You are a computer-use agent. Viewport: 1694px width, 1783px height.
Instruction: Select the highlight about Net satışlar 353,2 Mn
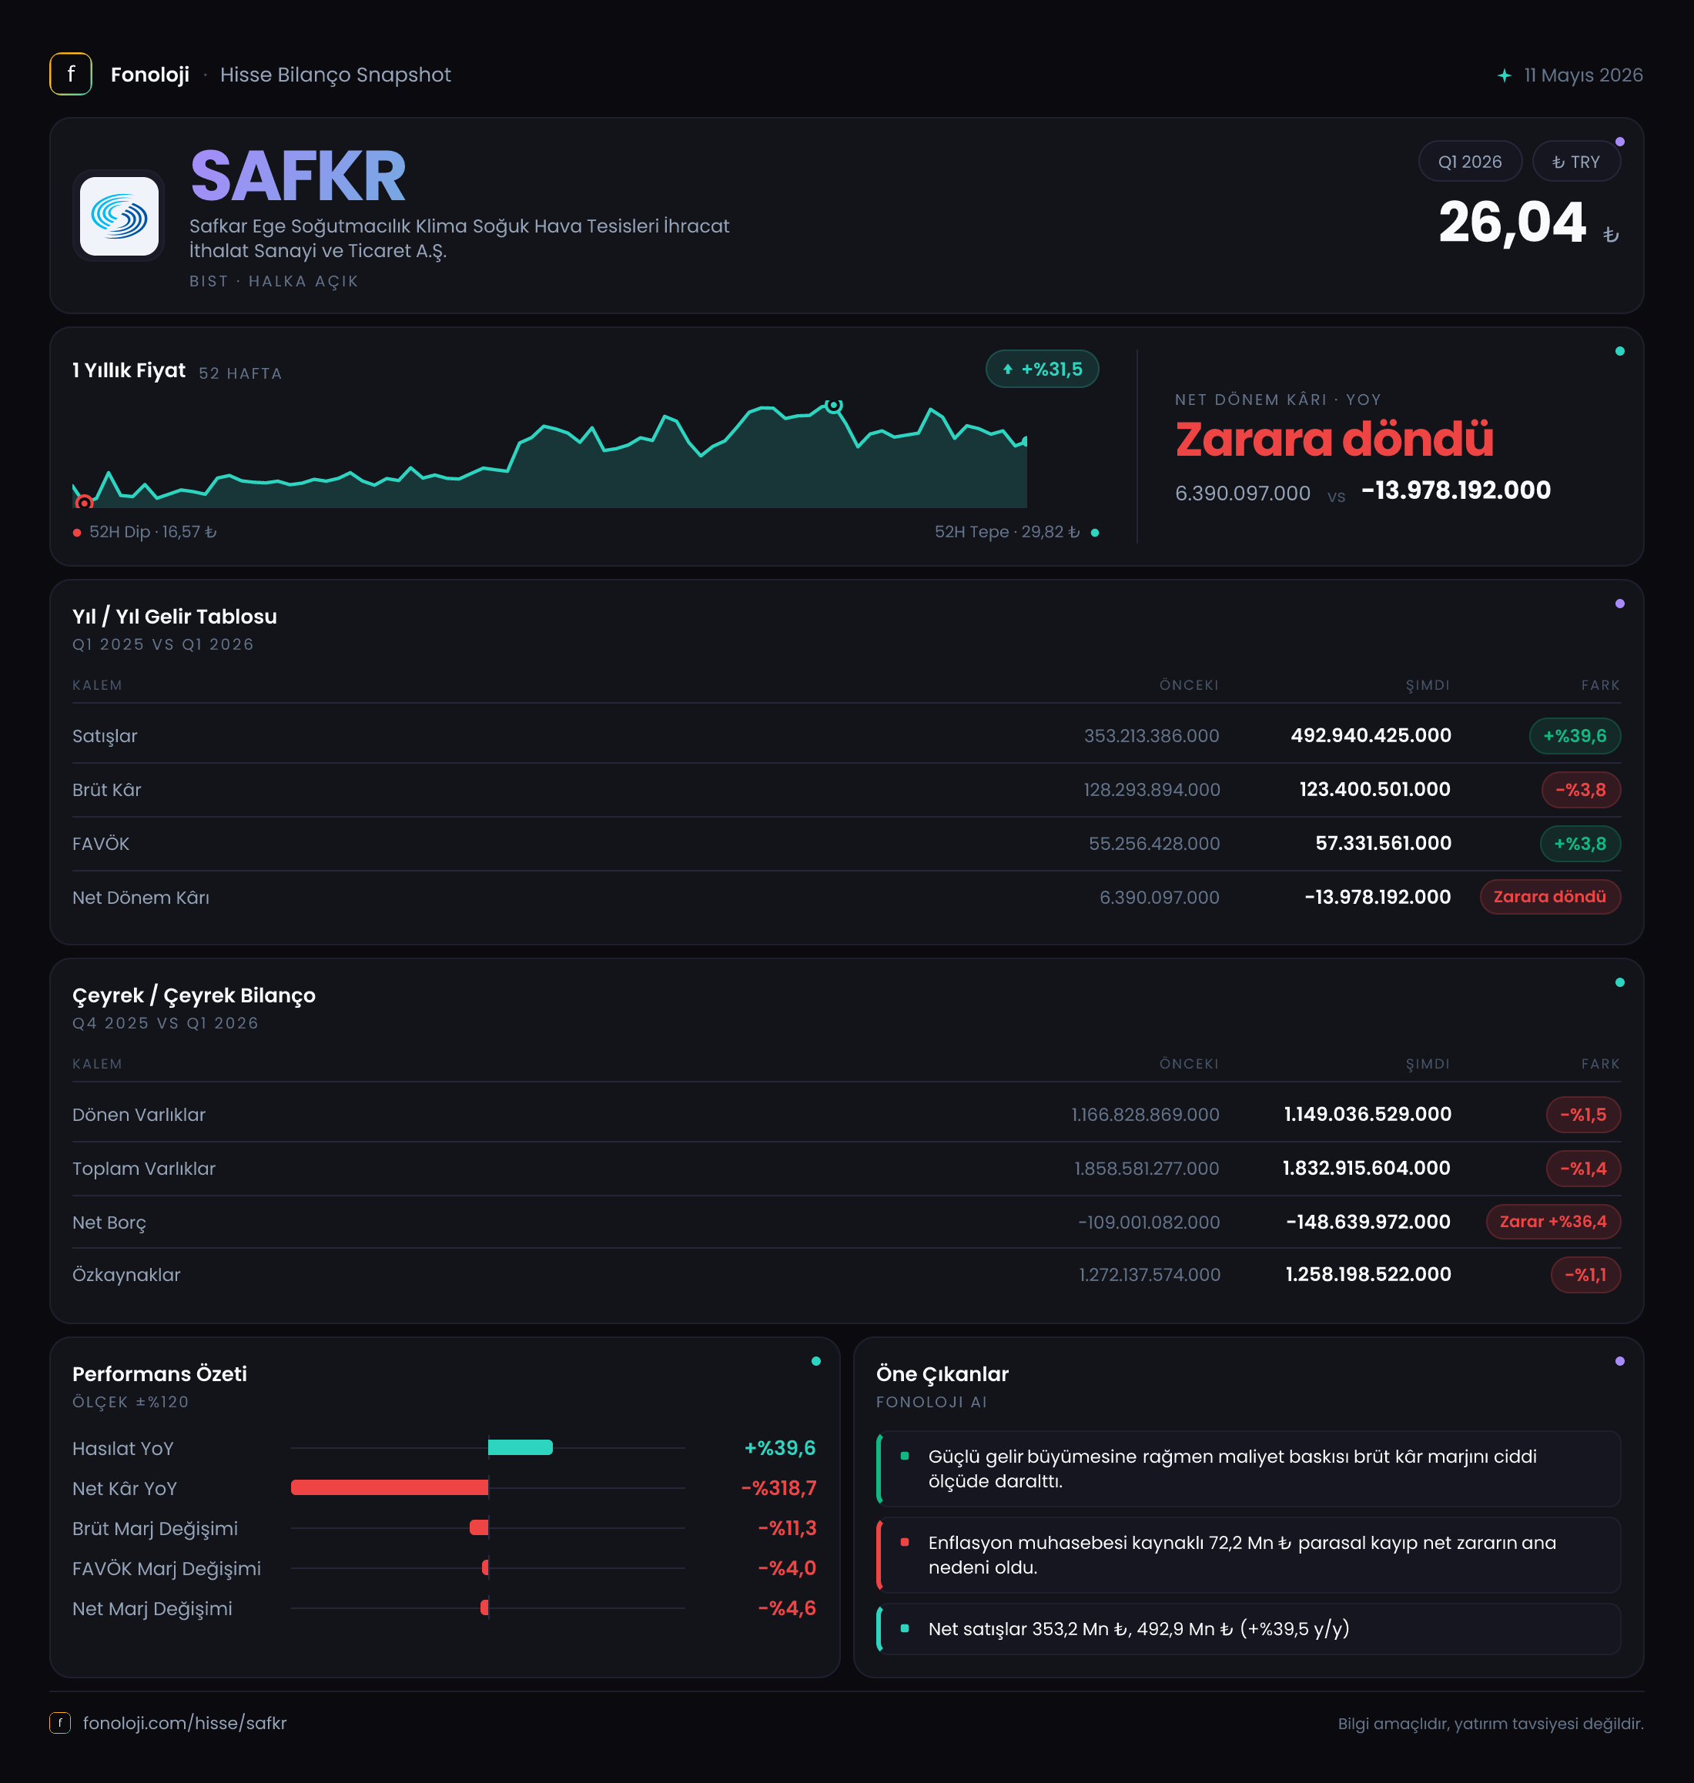tap(1249, 1628)
